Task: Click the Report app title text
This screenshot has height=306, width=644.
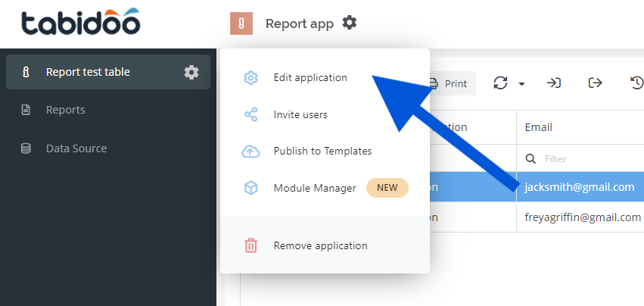Action: coord(300,23)
